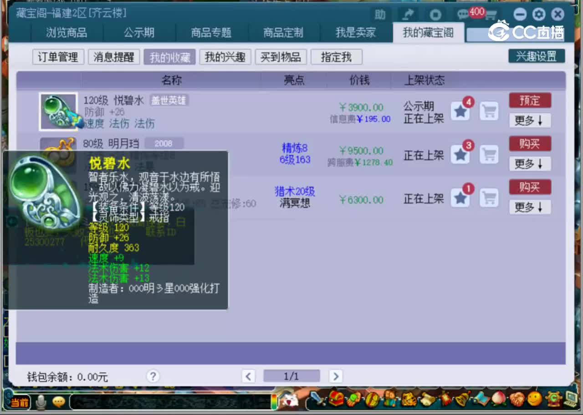
Task: Open the 商品定制 tab
Action: 283,33
